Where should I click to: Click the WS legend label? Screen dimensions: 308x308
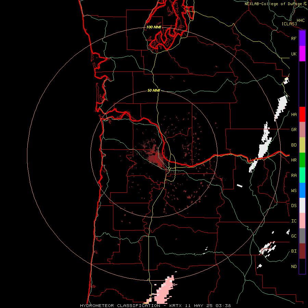[x=294, y=191]
